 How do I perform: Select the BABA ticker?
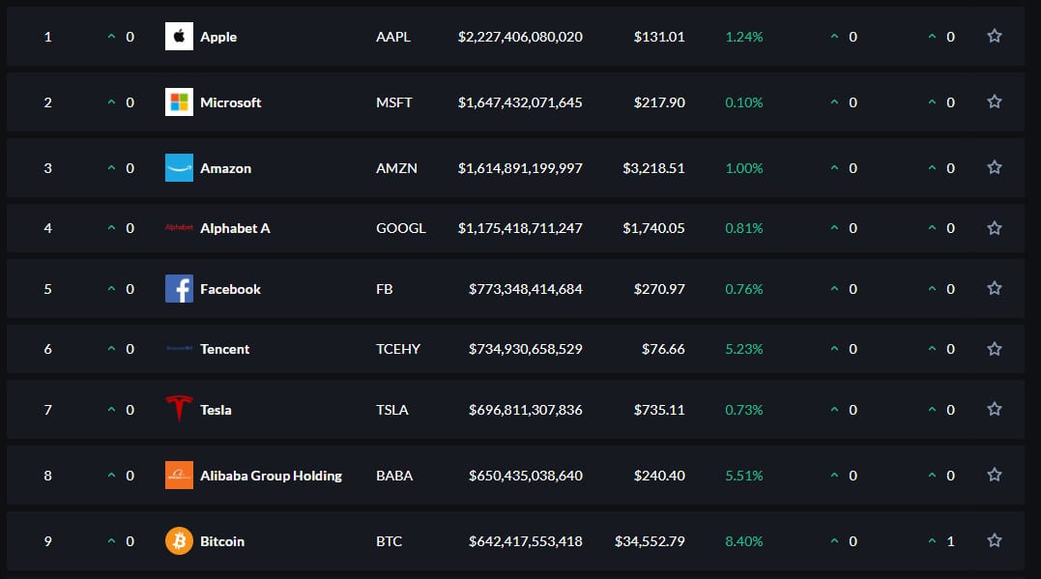coord(394,477)
